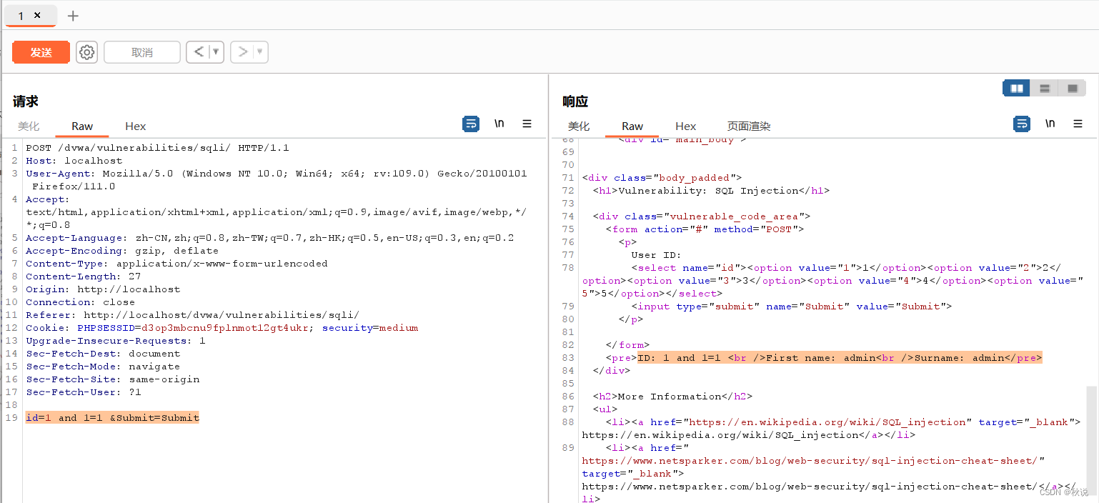Screen dimensions: 1099x503
Task: Click the Origin: http://localhost header
Action: [103, 289]
